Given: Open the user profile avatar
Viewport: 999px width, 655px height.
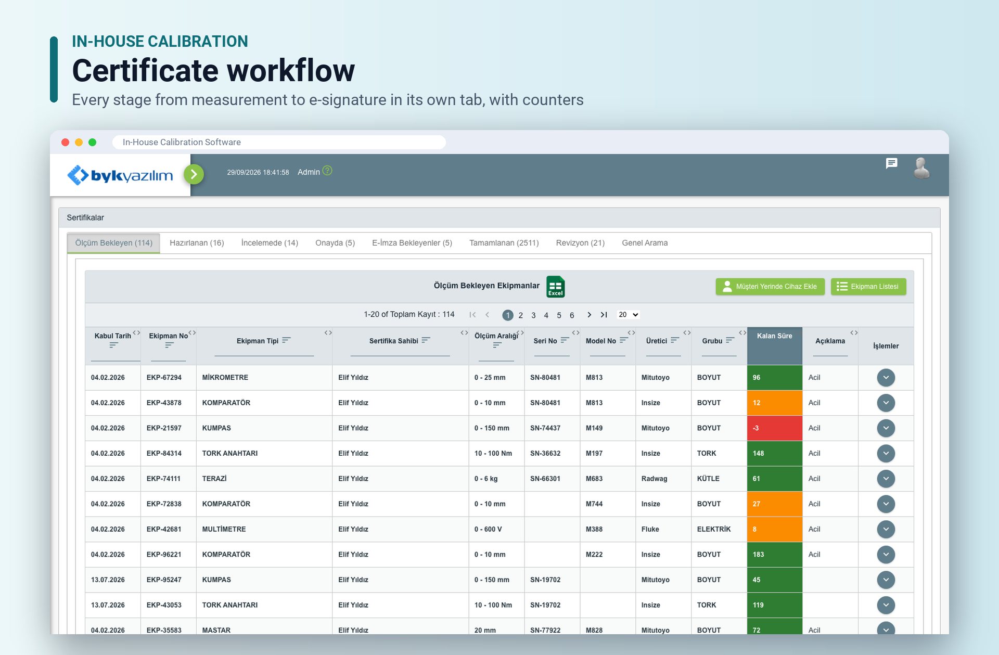Looking at the screenshot, I should pyautogui.click(x=921, y=169).
